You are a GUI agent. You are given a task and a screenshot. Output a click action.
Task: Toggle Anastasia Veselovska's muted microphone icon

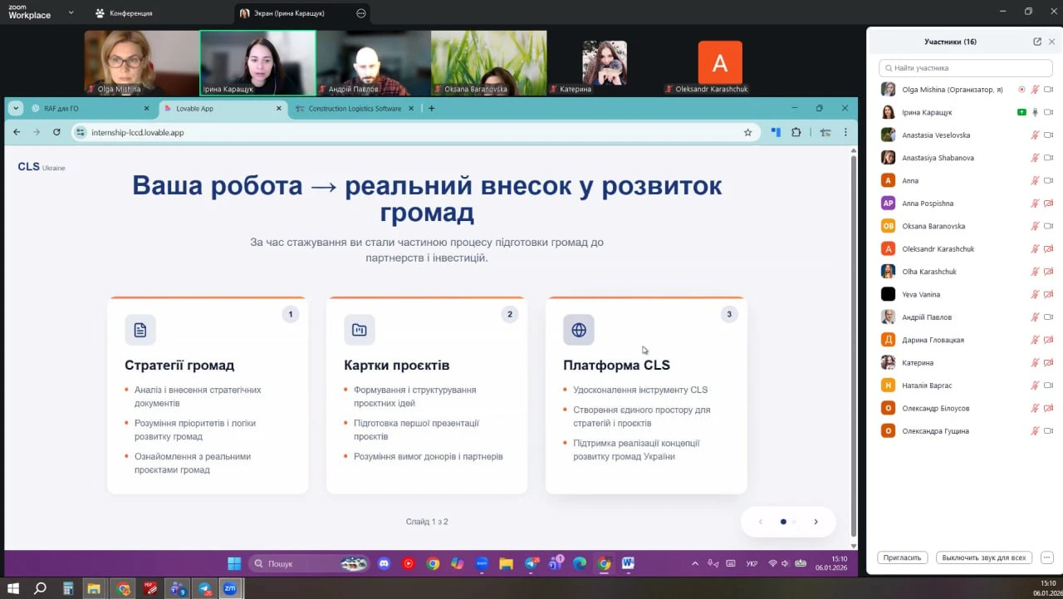[1035, 135]
